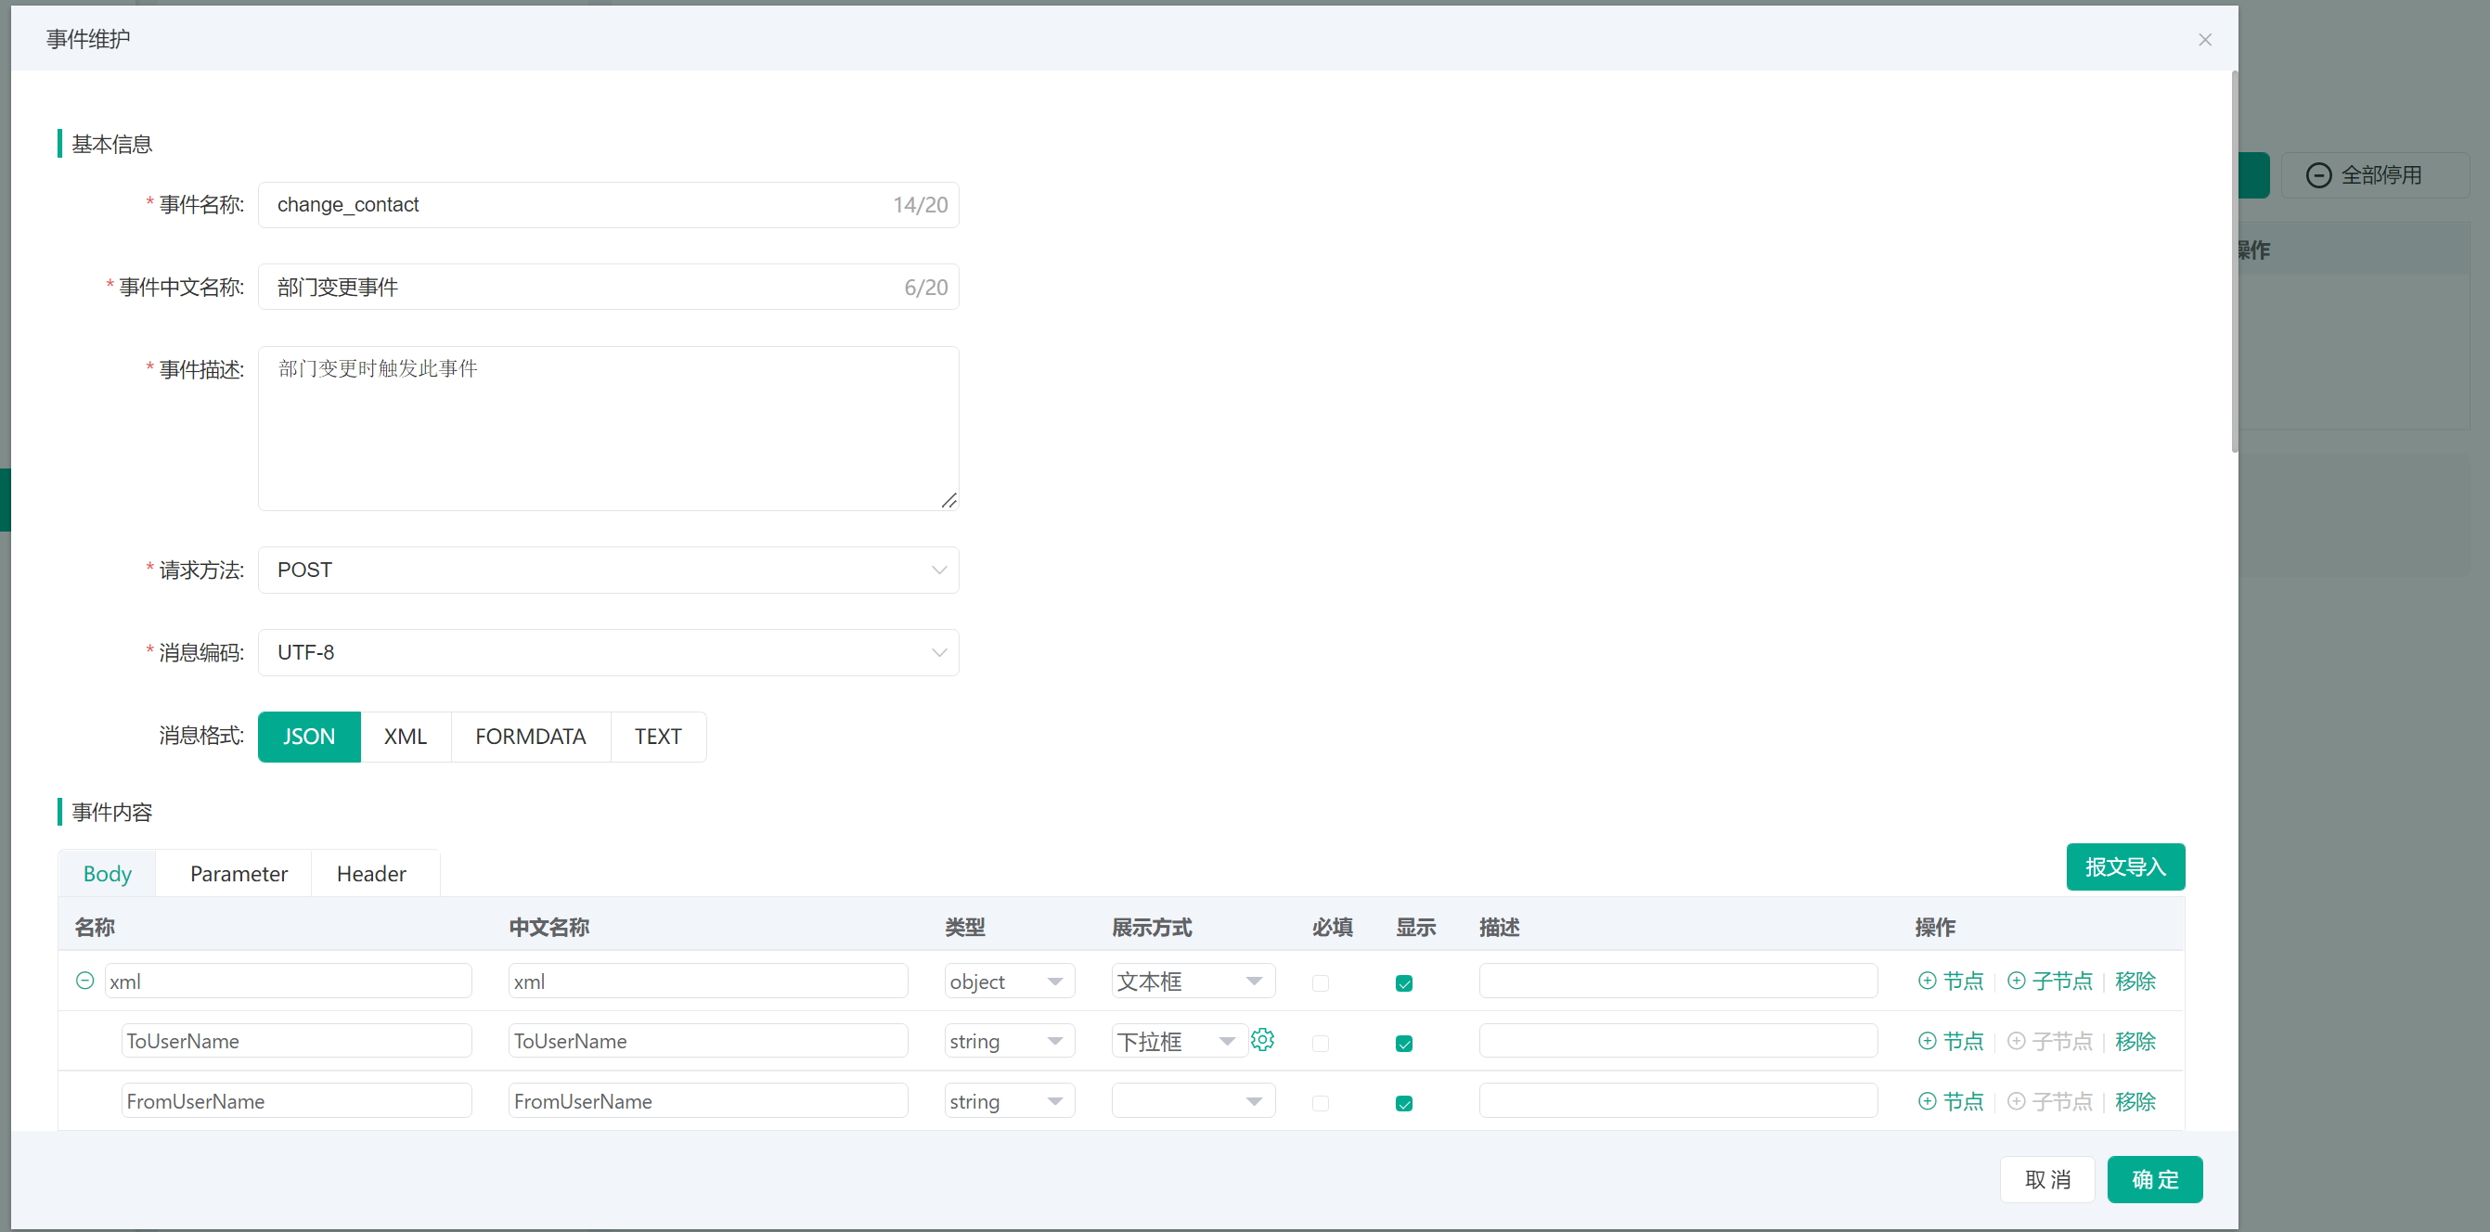2490x1232 pixels.
Task: Open 展示方式 dropdown for xml row
Action: [1193, 981]
